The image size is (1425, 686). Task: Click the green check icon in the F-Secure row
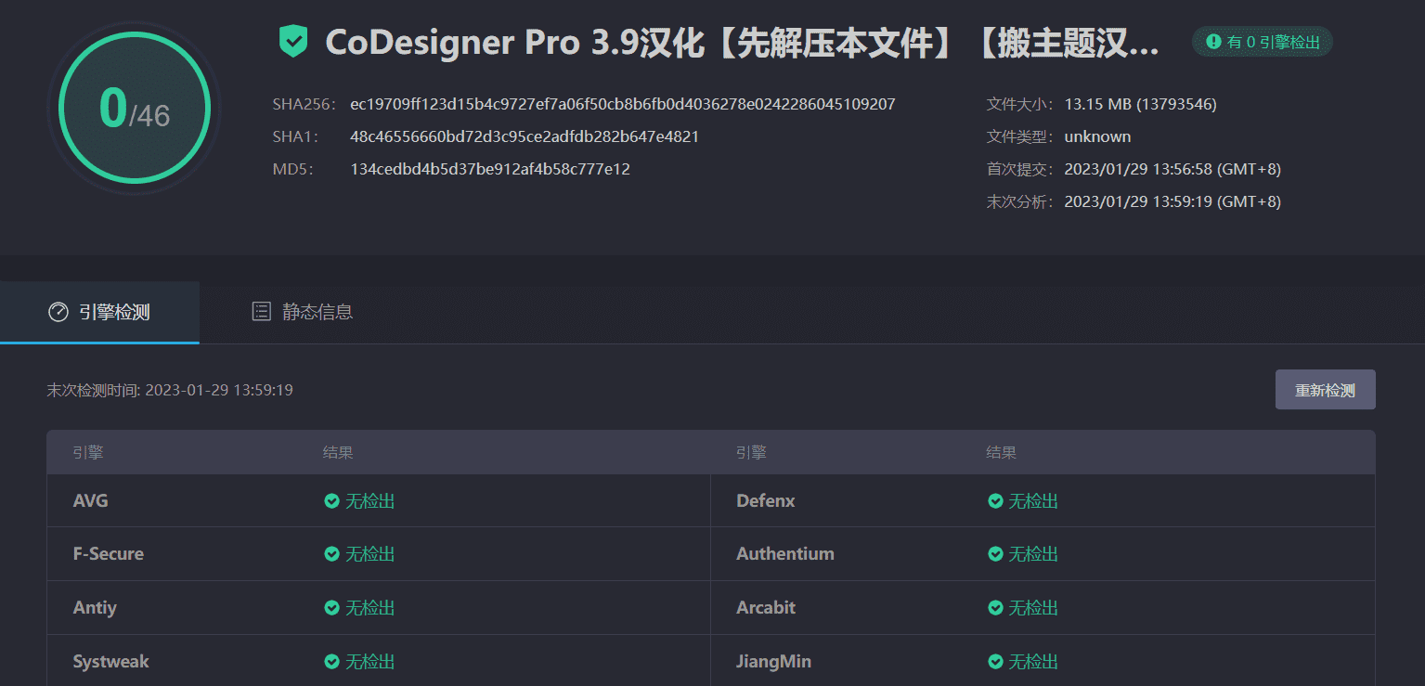331,554
